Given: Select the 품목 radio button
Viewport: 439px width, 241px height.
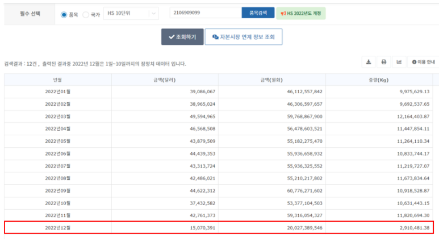Looking at the screenshot, I should 64,15.
